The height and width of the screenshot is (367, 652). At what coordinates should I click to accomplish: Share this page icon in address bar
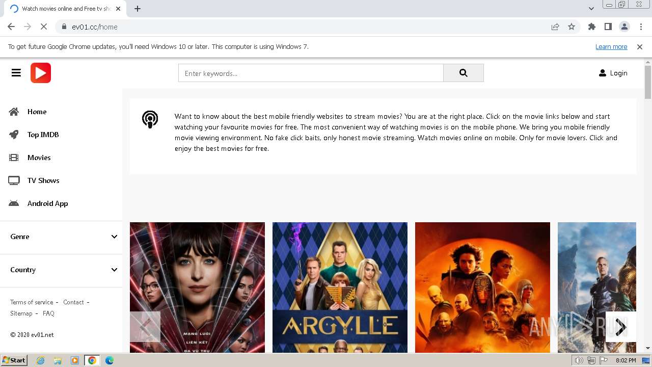pyautogui.click(x=555, y=27)
